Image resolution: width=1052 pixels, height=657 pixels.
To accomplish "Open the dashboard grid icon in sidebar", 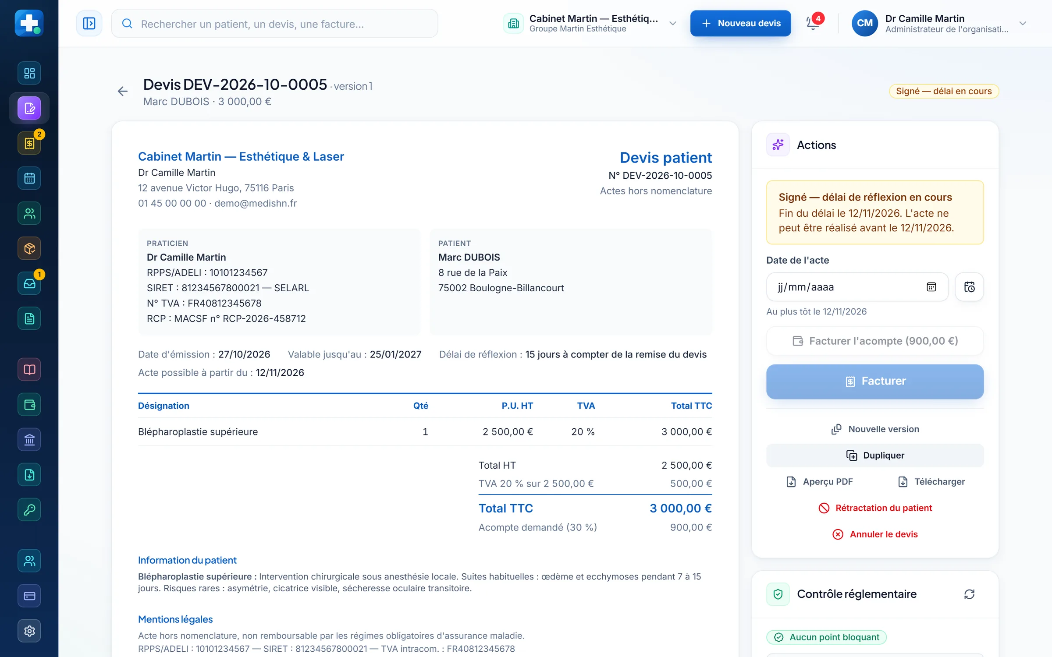I will (x=29, y=73).
